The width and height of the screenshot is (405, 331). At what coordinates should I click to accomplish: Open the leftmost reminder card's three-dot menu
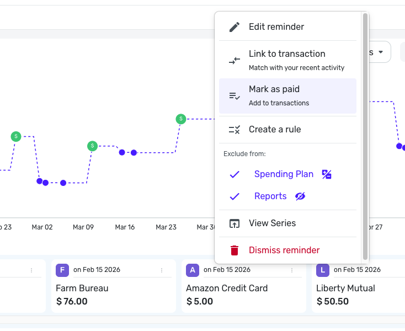click(x=31, y=270)
